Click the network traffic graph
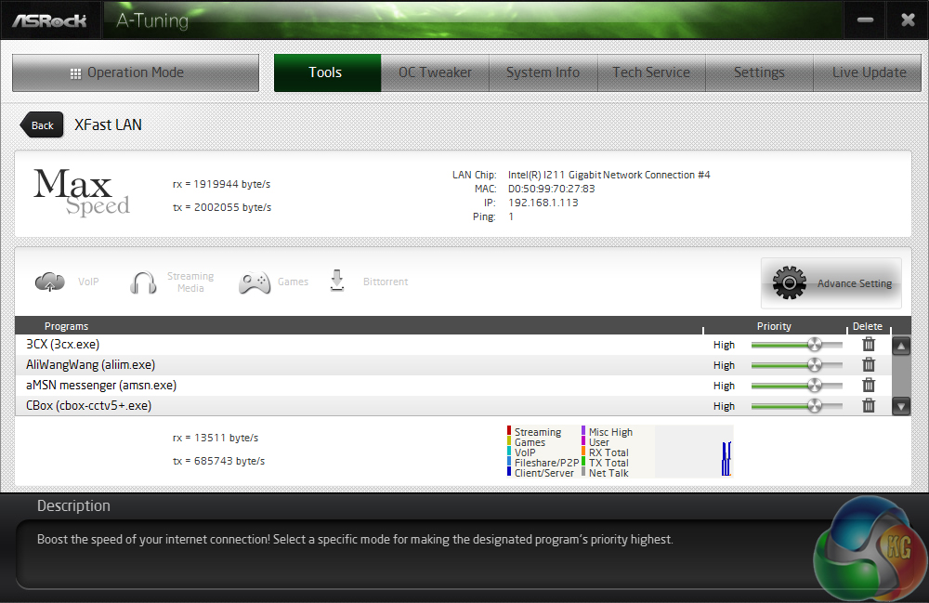The image size is (929, 603). [x=694, y=452]
